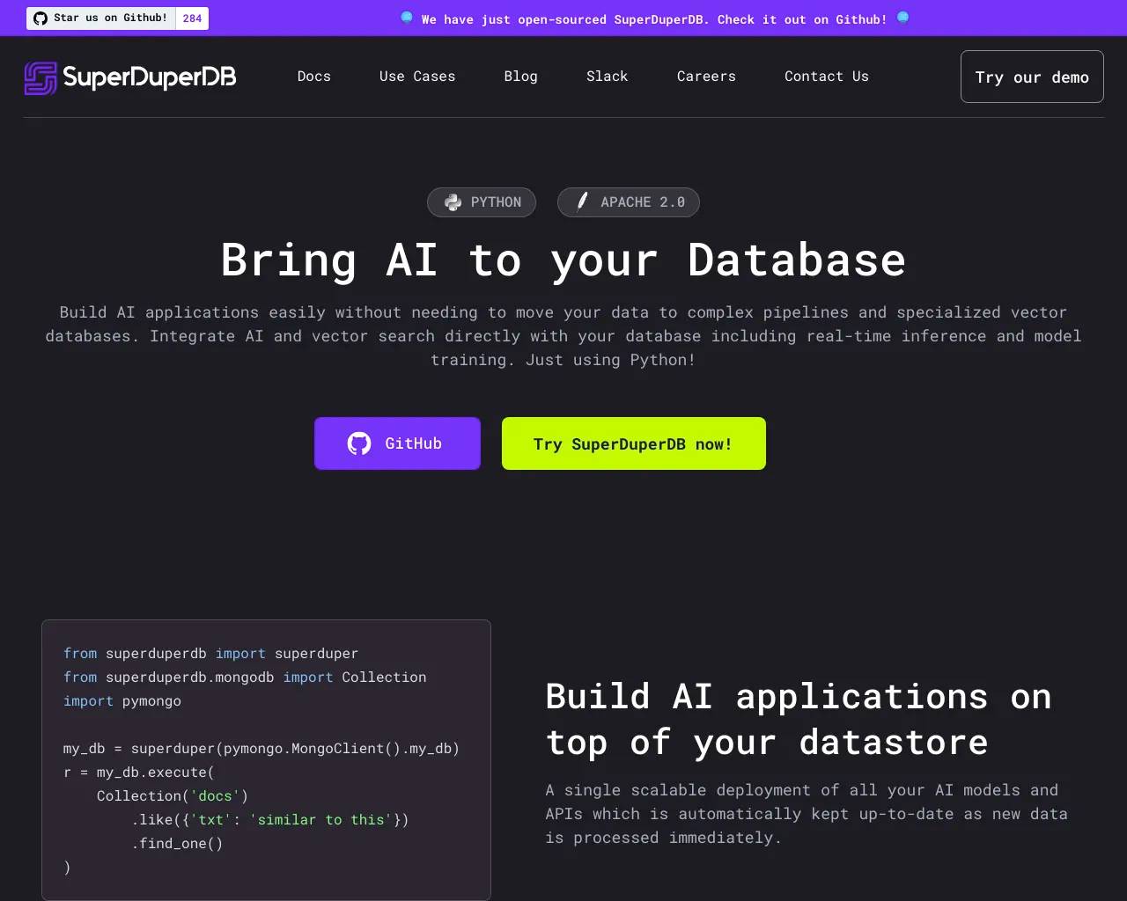Click the Try our demo button
Image resolution: width=1127 pixels, height=901 pixels.
click(x=1032, y=77)
